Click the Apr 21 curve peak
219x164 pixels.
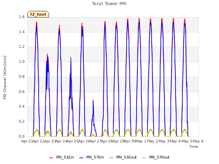coord(37,22)
